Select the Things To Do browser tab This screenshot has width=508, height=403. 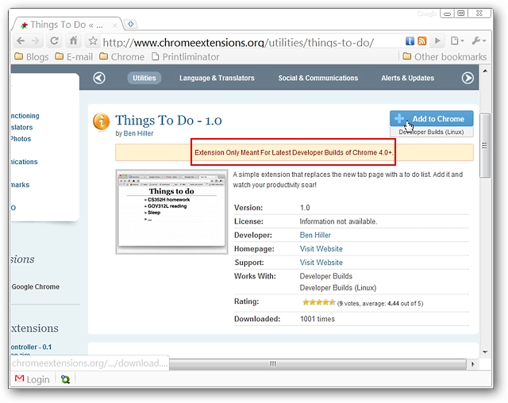click(67, 25)
